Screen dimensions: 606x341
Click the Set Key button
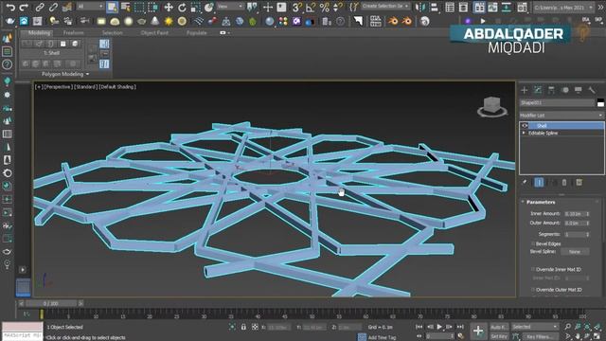coord(499,337)
